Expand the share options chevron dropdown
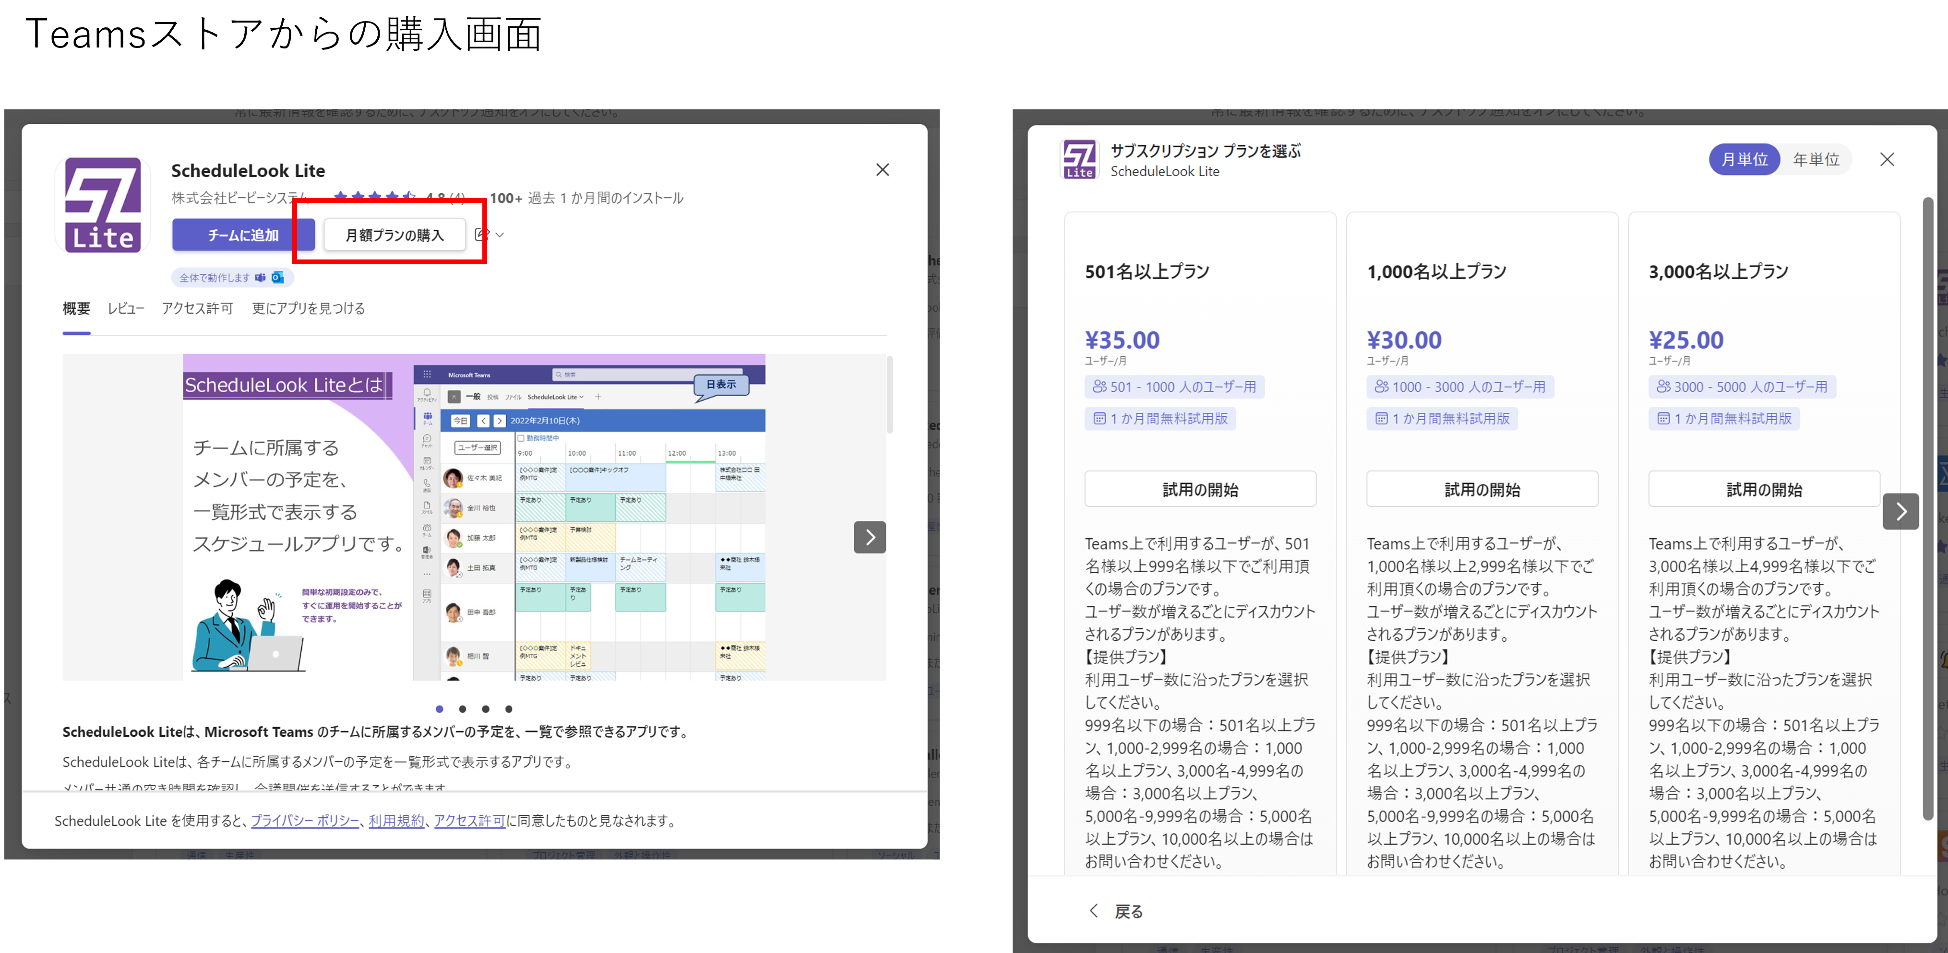 coord(500,235)
